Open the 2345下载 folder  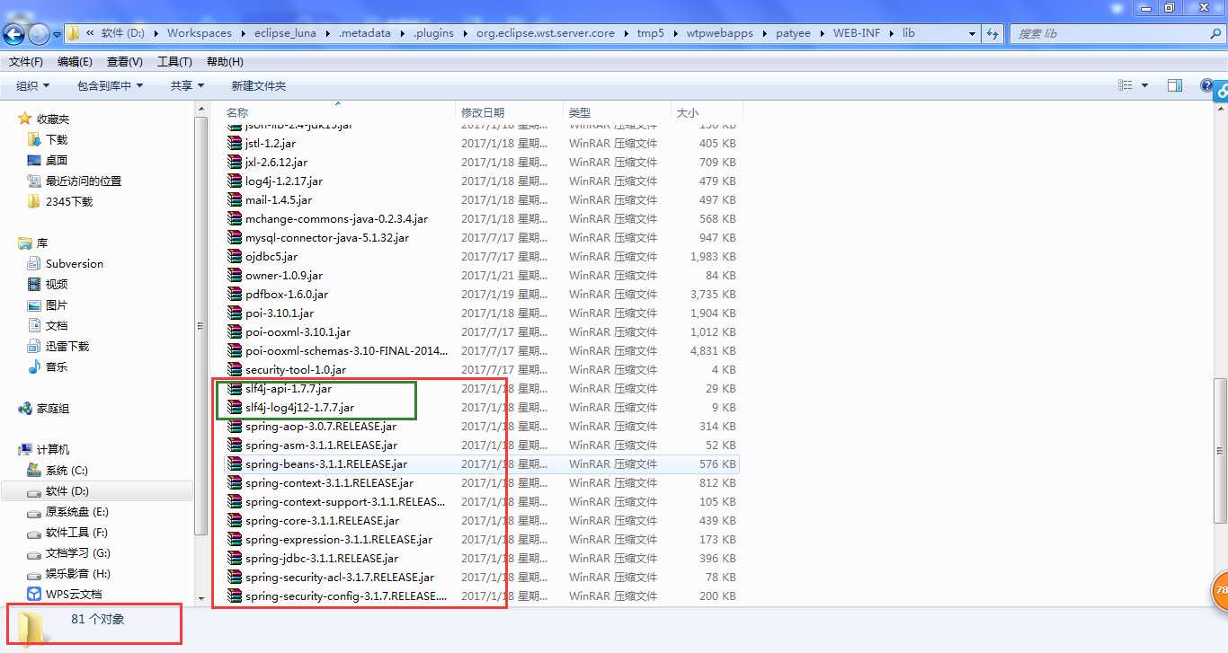tap(69, 201)
